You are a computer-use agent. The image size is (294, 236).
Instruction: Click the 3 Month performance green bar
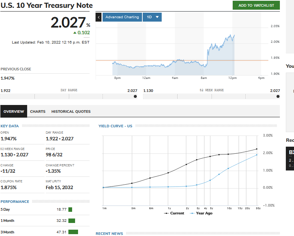point(73,232)
